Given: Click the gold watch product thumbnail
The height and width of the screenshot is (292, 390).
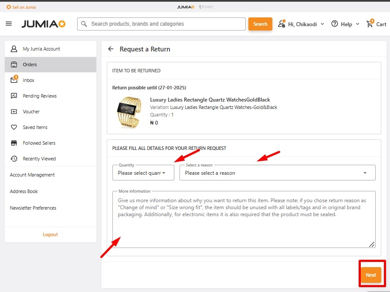Looking at the screenshot, I should click(x=129, y=111).
